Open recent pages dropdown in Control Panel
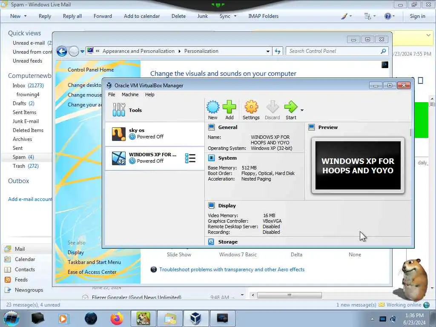This screenshot has width=436, height=327. (x=82, y=52)
